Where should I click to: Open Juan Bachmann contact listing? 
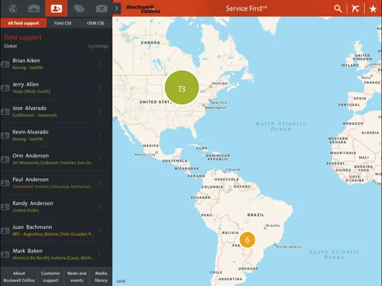pos(56,231)
